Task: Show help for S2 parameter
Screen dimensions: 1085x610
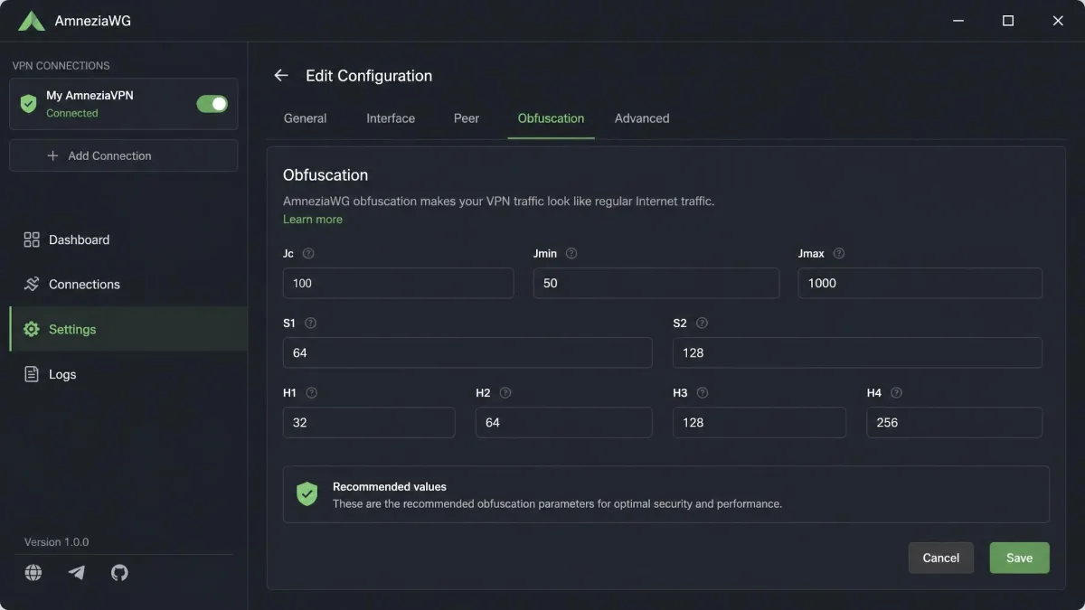Action: (x=702, y=323)
